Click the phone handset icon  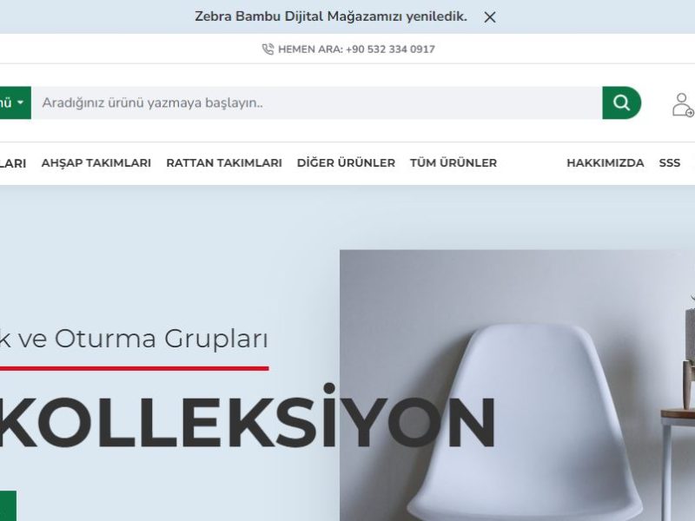click(268, 49)
